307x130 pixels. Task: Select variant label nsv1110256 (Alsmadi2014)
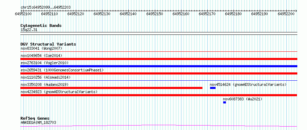pos(46,77)
